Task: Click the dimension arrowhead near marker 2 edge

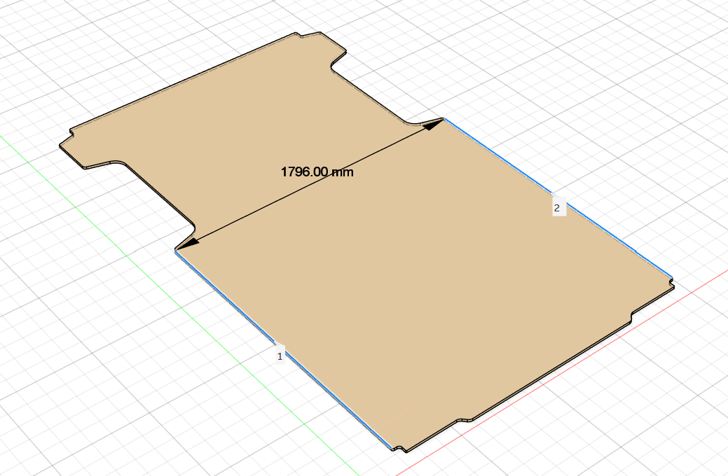Action: point(434,124)
